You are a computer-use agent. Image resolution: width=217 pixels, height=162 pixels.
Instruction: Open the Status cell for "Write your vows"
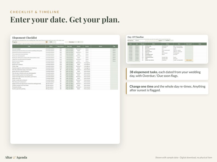pyautogui.click(x=87, y=78)
